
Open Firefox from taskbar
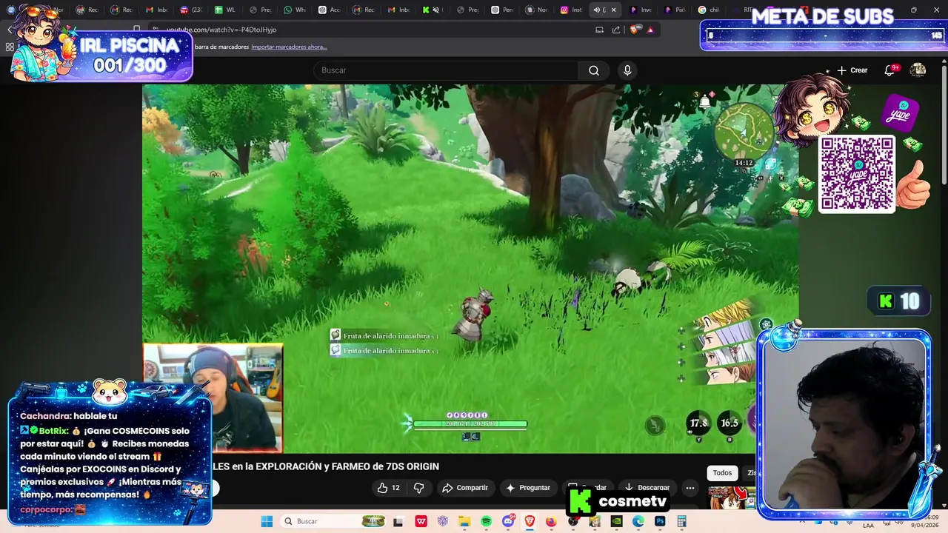551,521
